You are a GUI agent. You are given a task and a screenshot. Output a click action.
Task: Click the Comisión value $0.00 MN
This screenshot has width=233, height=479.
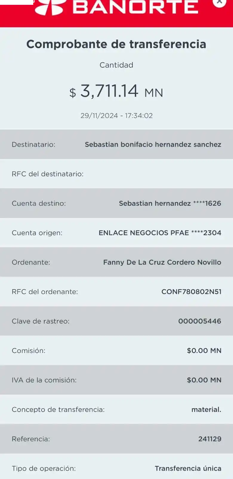click(204, 351)
